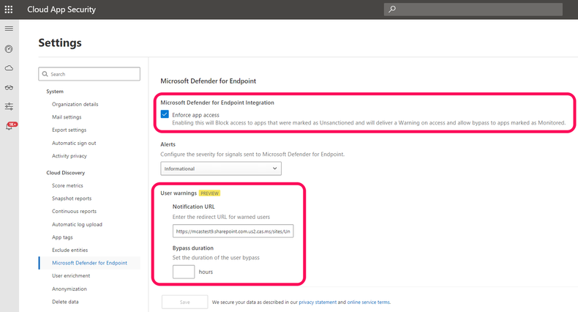Screen dimensions: 578x312
Task: Open the Informational severity dropdown
Action: click(x=221, y=168)
